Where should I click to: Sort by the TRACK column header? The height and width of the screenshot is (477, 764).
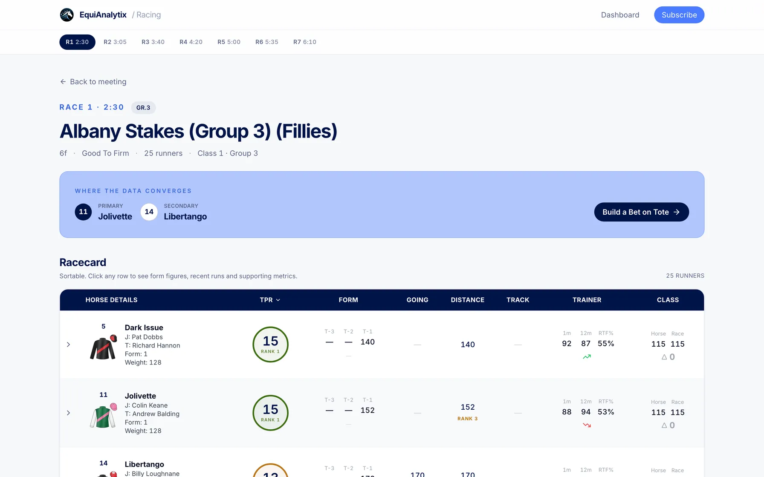[518, 300]
